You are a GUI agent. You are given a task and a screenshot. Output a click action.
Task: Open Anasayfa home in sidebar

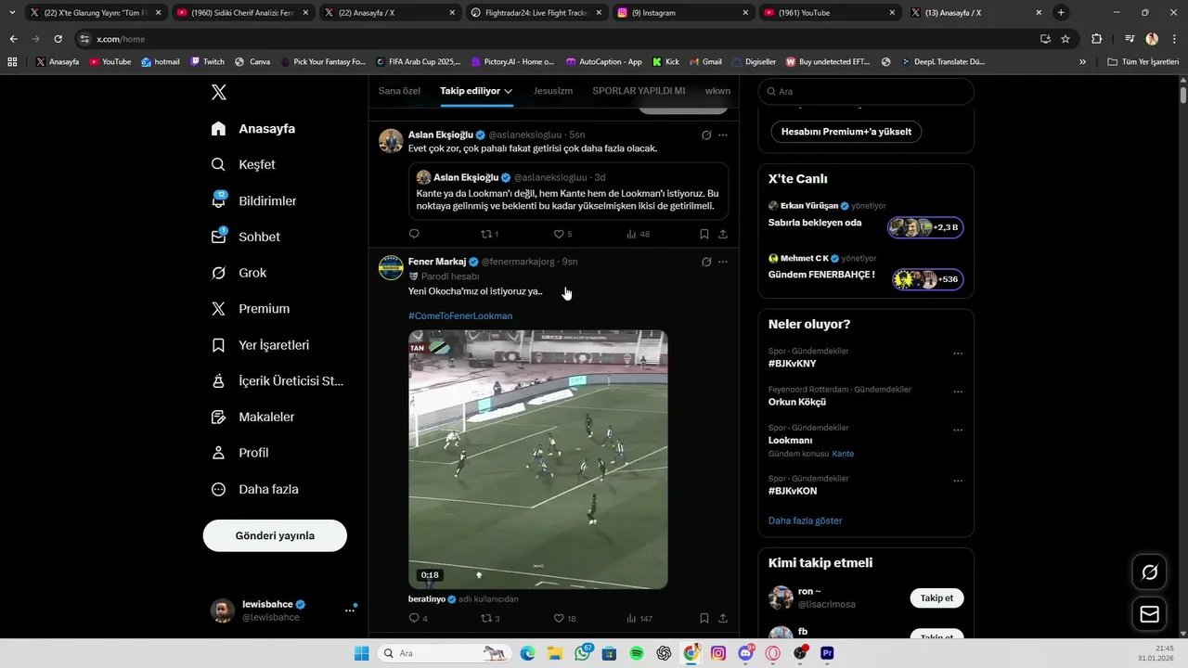[x=253, y=129]
